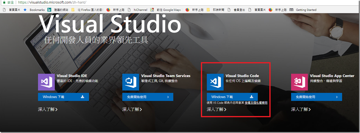The image size is (360, 133).
Task: Click the Visual Studio App Center title text
Action: [332, 76]
